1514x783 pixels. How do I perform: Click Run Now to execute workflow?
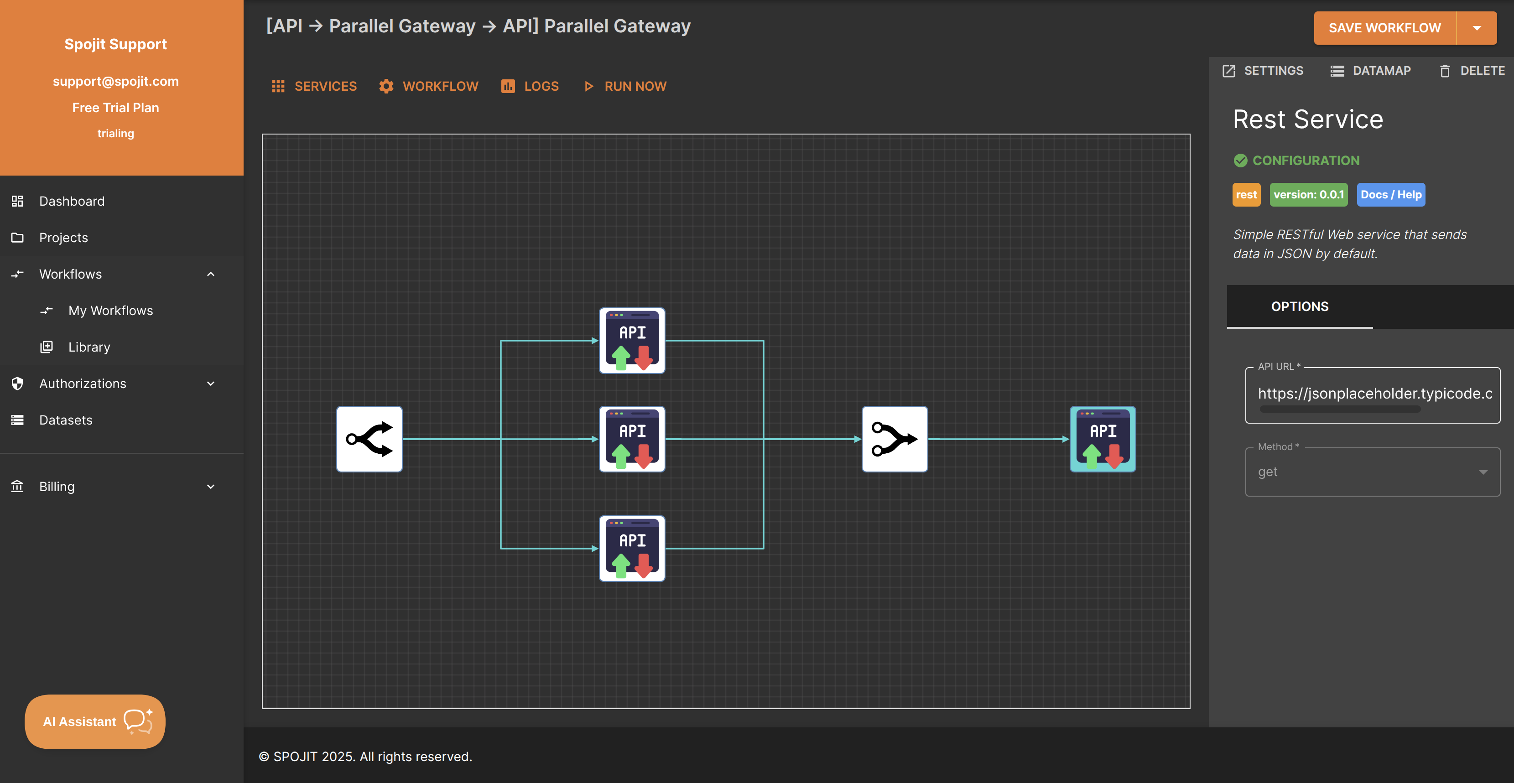point(625,86)
